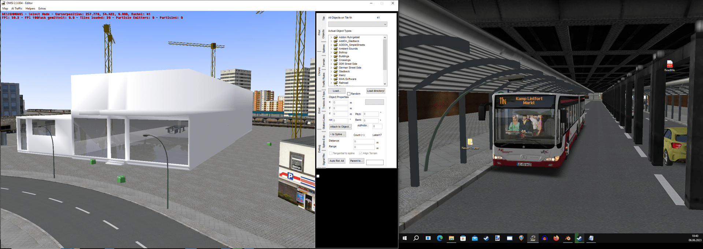703x249 pixels.
Task: Click the Attach to Object button
Action: 340,127
